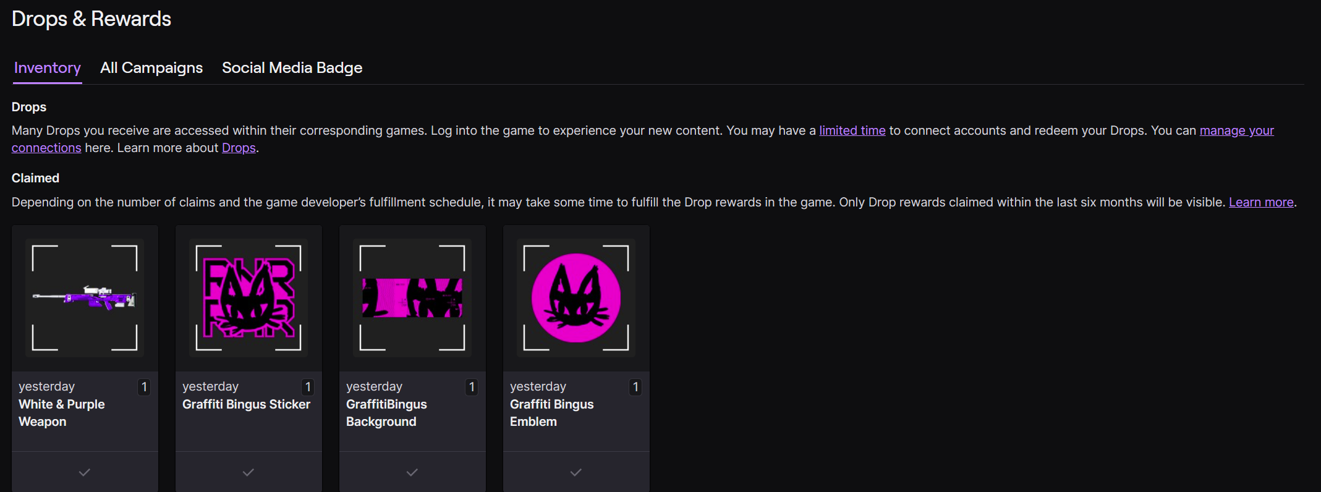Click the Graffiti Bingus Emblem image
Image resolution: width=1321 pixels, height=492 pixels.
(x=576, y=298)
